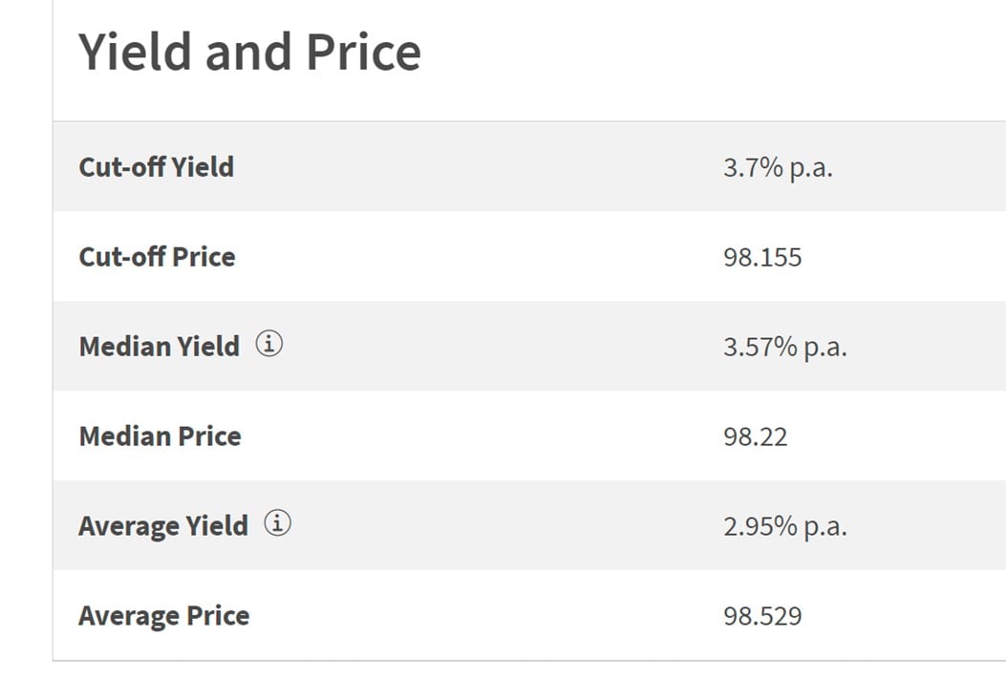Click the word Price in the heading
Screen dimensions: 1006x680
click(x=363, y=52)
